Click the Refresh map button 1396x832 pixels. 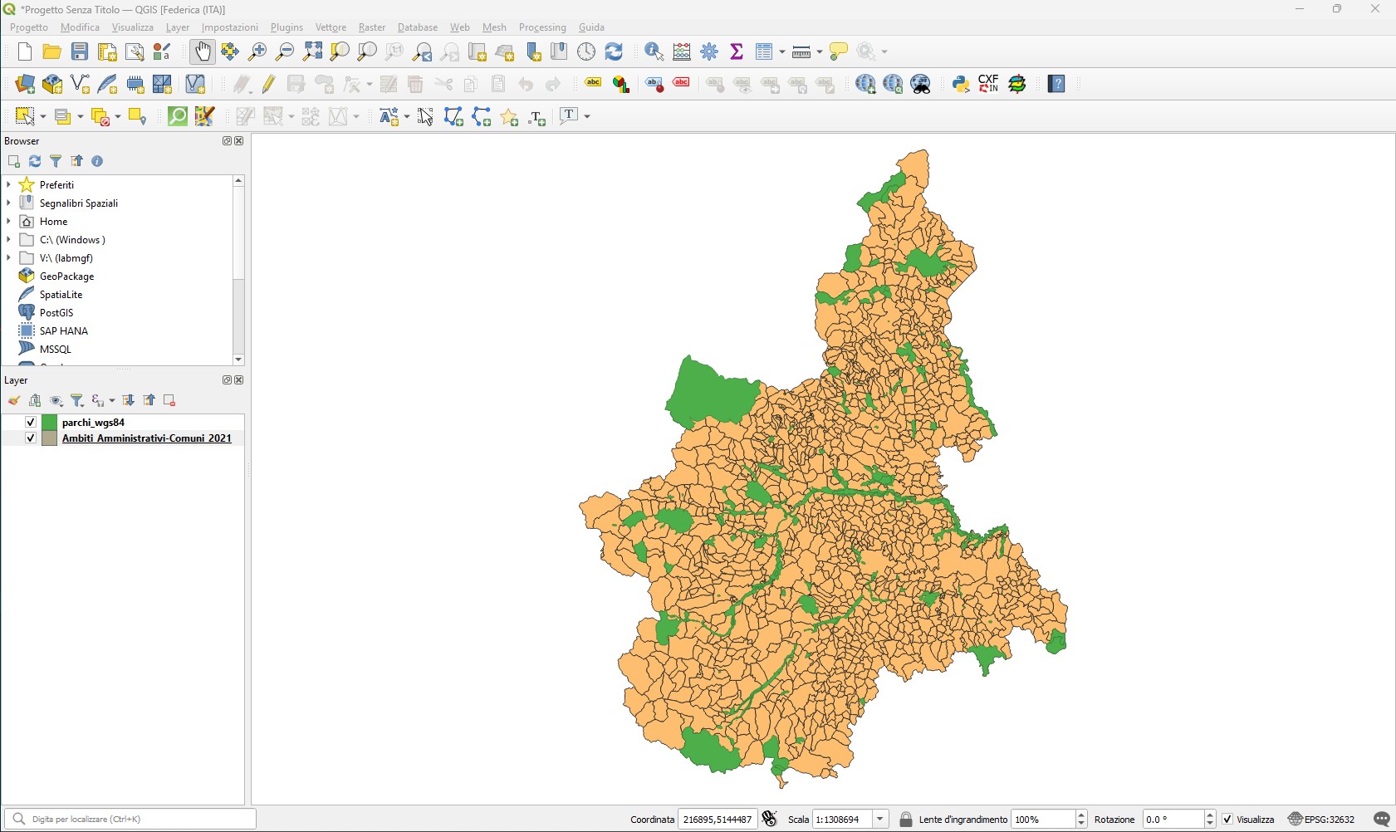point(614,51)
